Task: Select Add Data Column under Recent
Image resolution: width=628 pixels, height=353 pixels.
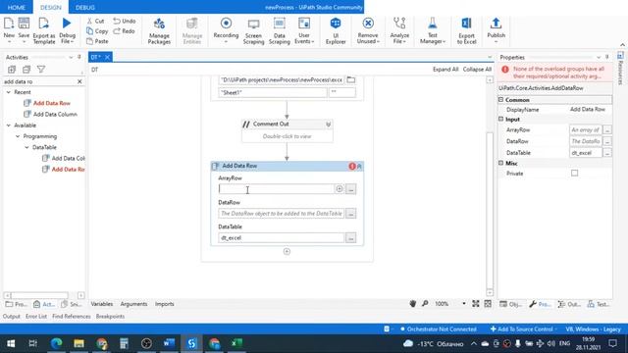Action: (55, 114)
